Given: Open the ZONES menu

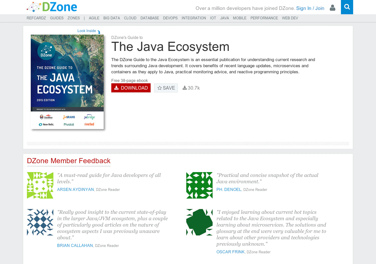Looking at the screenshot, I should (74, 18).
